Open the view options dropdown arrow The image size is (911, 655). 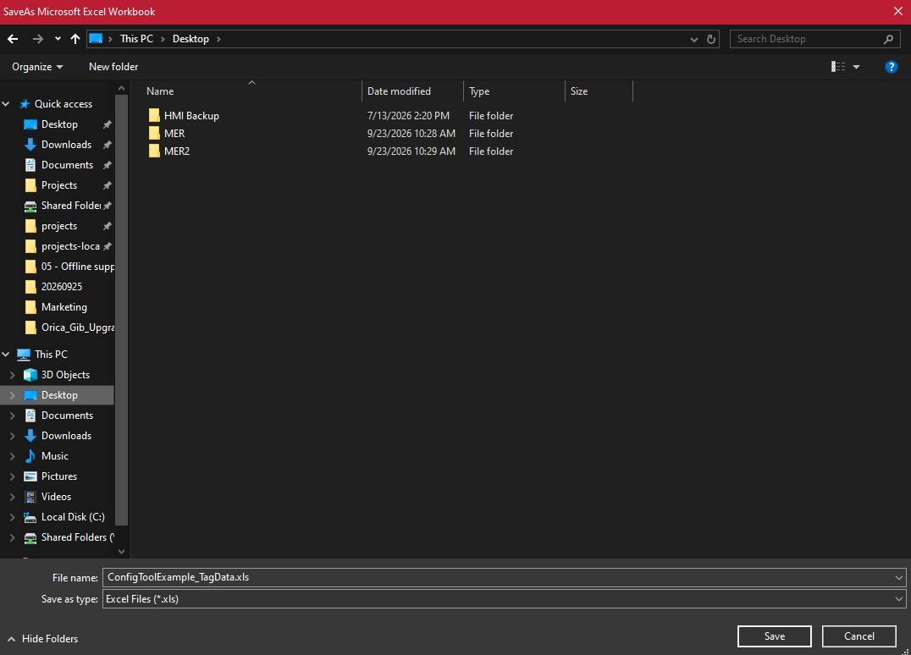[856, 67]
